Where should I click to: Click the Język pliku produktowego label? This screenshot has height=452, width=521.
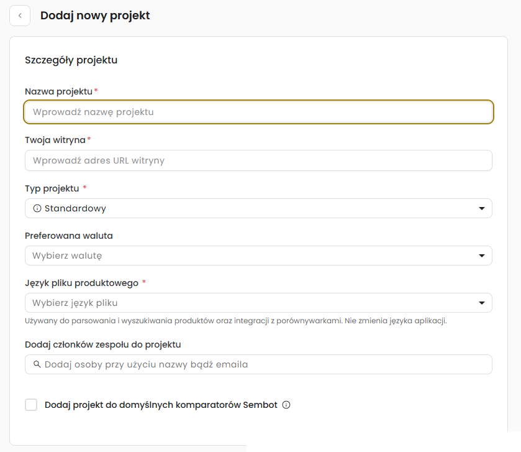[x=81, y=283]
